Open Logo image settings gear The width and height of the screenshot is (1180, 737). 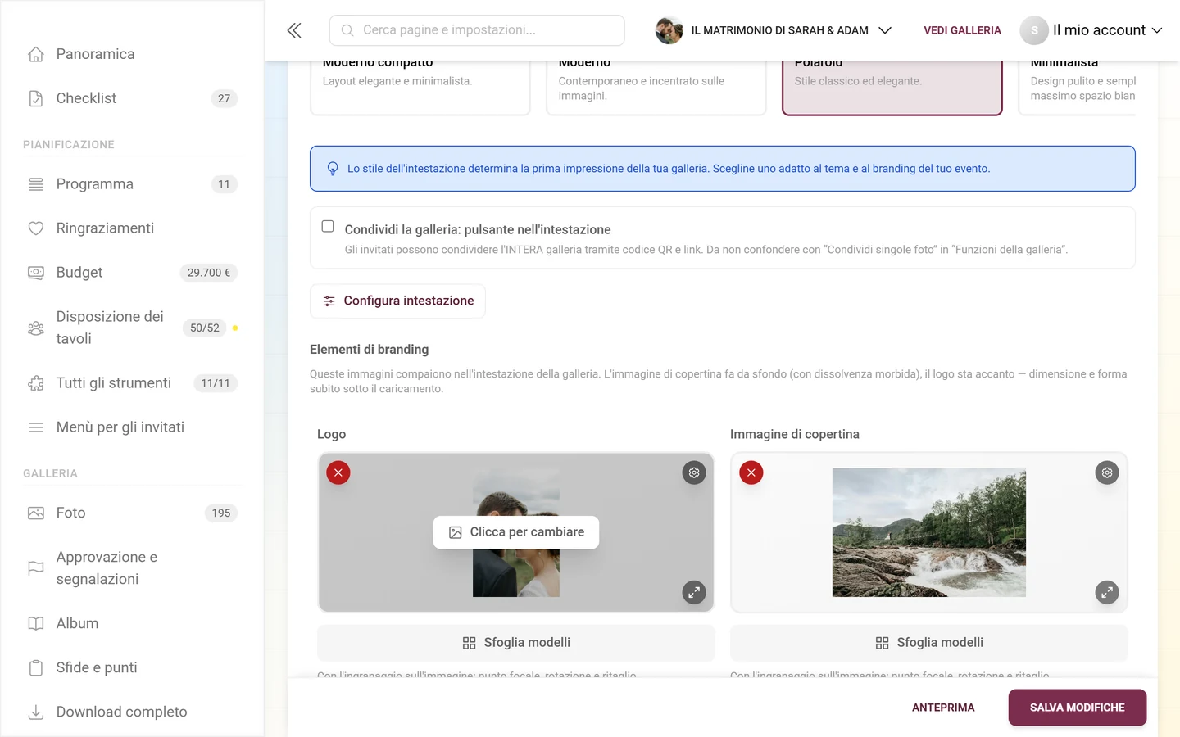coord(694,472)
